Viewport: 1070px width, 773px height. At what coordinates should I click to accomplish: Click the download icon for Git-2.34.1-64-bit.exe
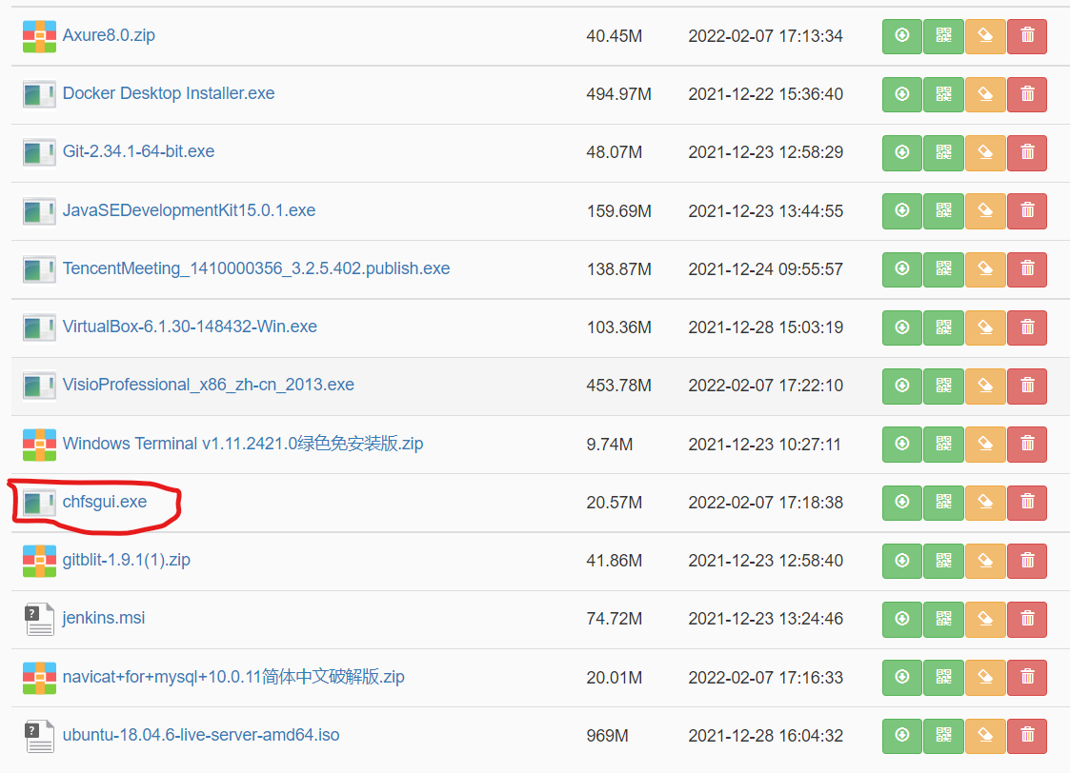click(x=902, y=152)
